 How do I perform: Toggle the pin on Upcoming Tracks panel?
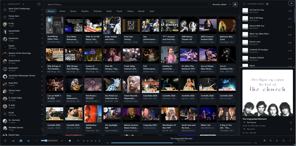click(x=291, y=3)
